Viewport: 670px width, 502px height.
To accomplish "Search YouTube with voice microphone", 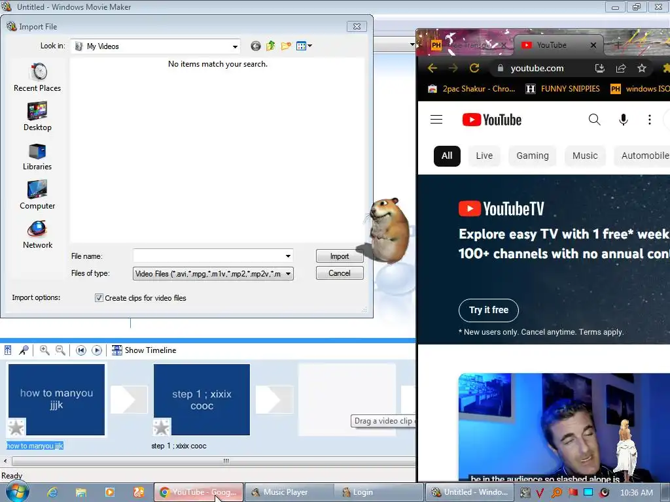I will pyautogui.click(x=624, y=120).
